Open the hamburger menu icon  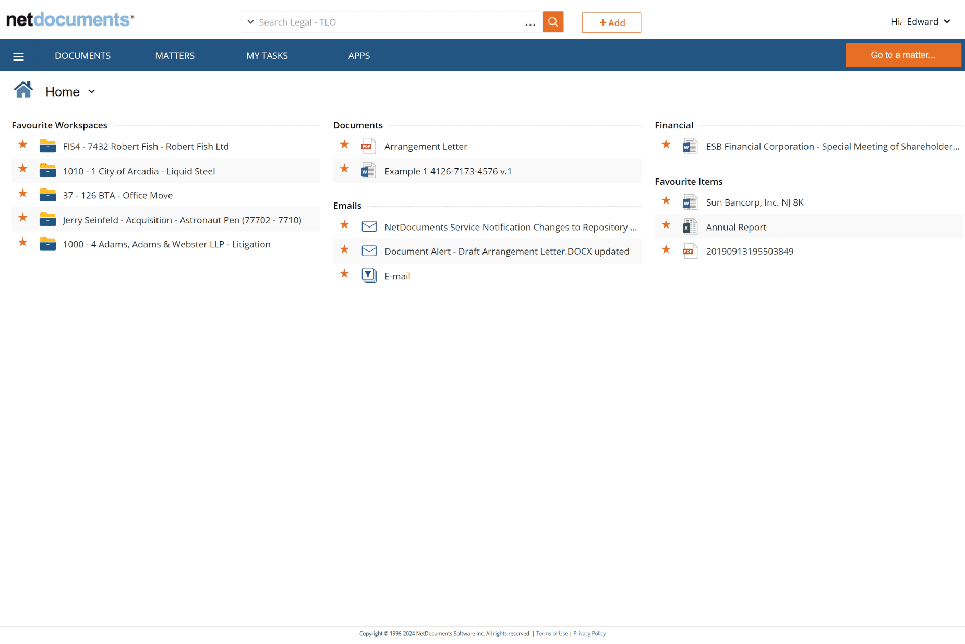[18, 55]
